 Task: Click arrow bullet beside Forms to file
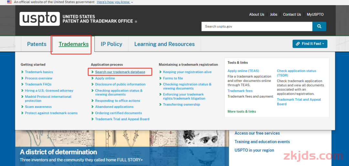coord(160,78)
